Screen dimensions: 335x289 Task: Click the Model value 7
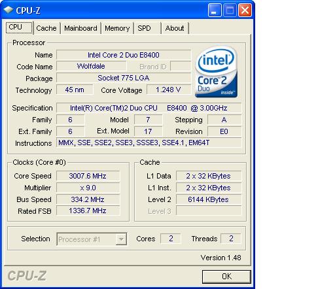149,120
